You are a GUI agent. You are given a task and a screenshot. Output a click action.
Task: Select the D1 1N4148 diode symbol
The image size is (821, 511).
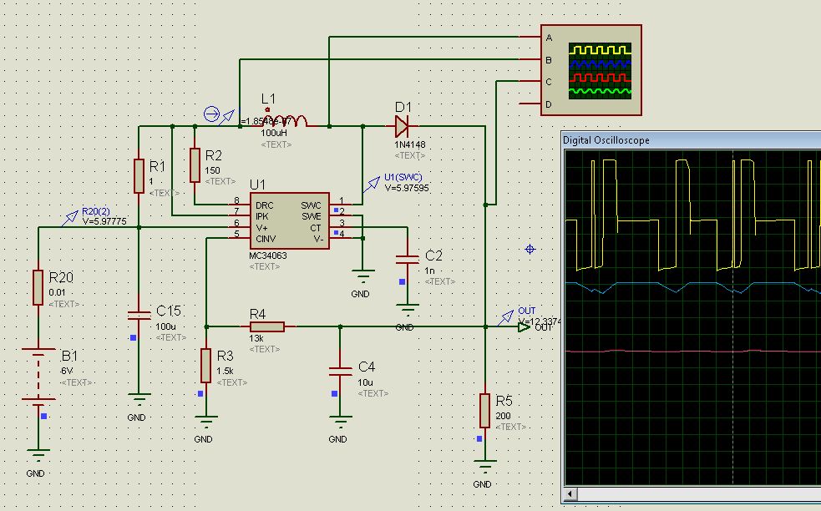click(x=401, y=126)
